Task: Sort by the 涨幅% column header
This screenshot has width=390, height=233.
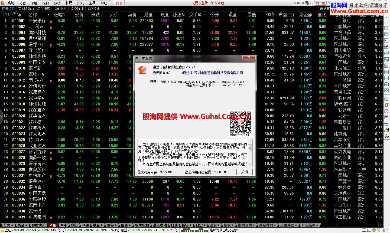Action: pyautogui.click(x=59, y=15)
